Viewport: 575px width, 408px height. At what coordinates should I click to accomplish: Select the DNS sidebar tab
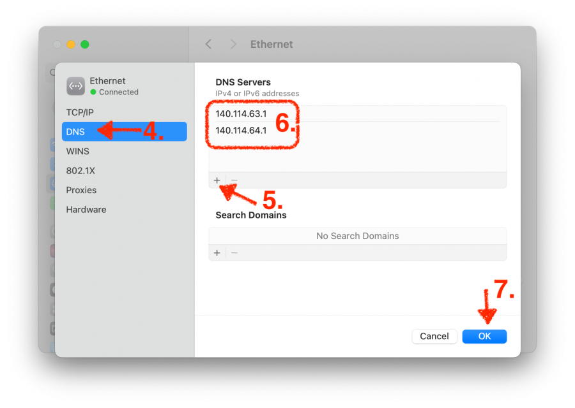coord(75,131)
